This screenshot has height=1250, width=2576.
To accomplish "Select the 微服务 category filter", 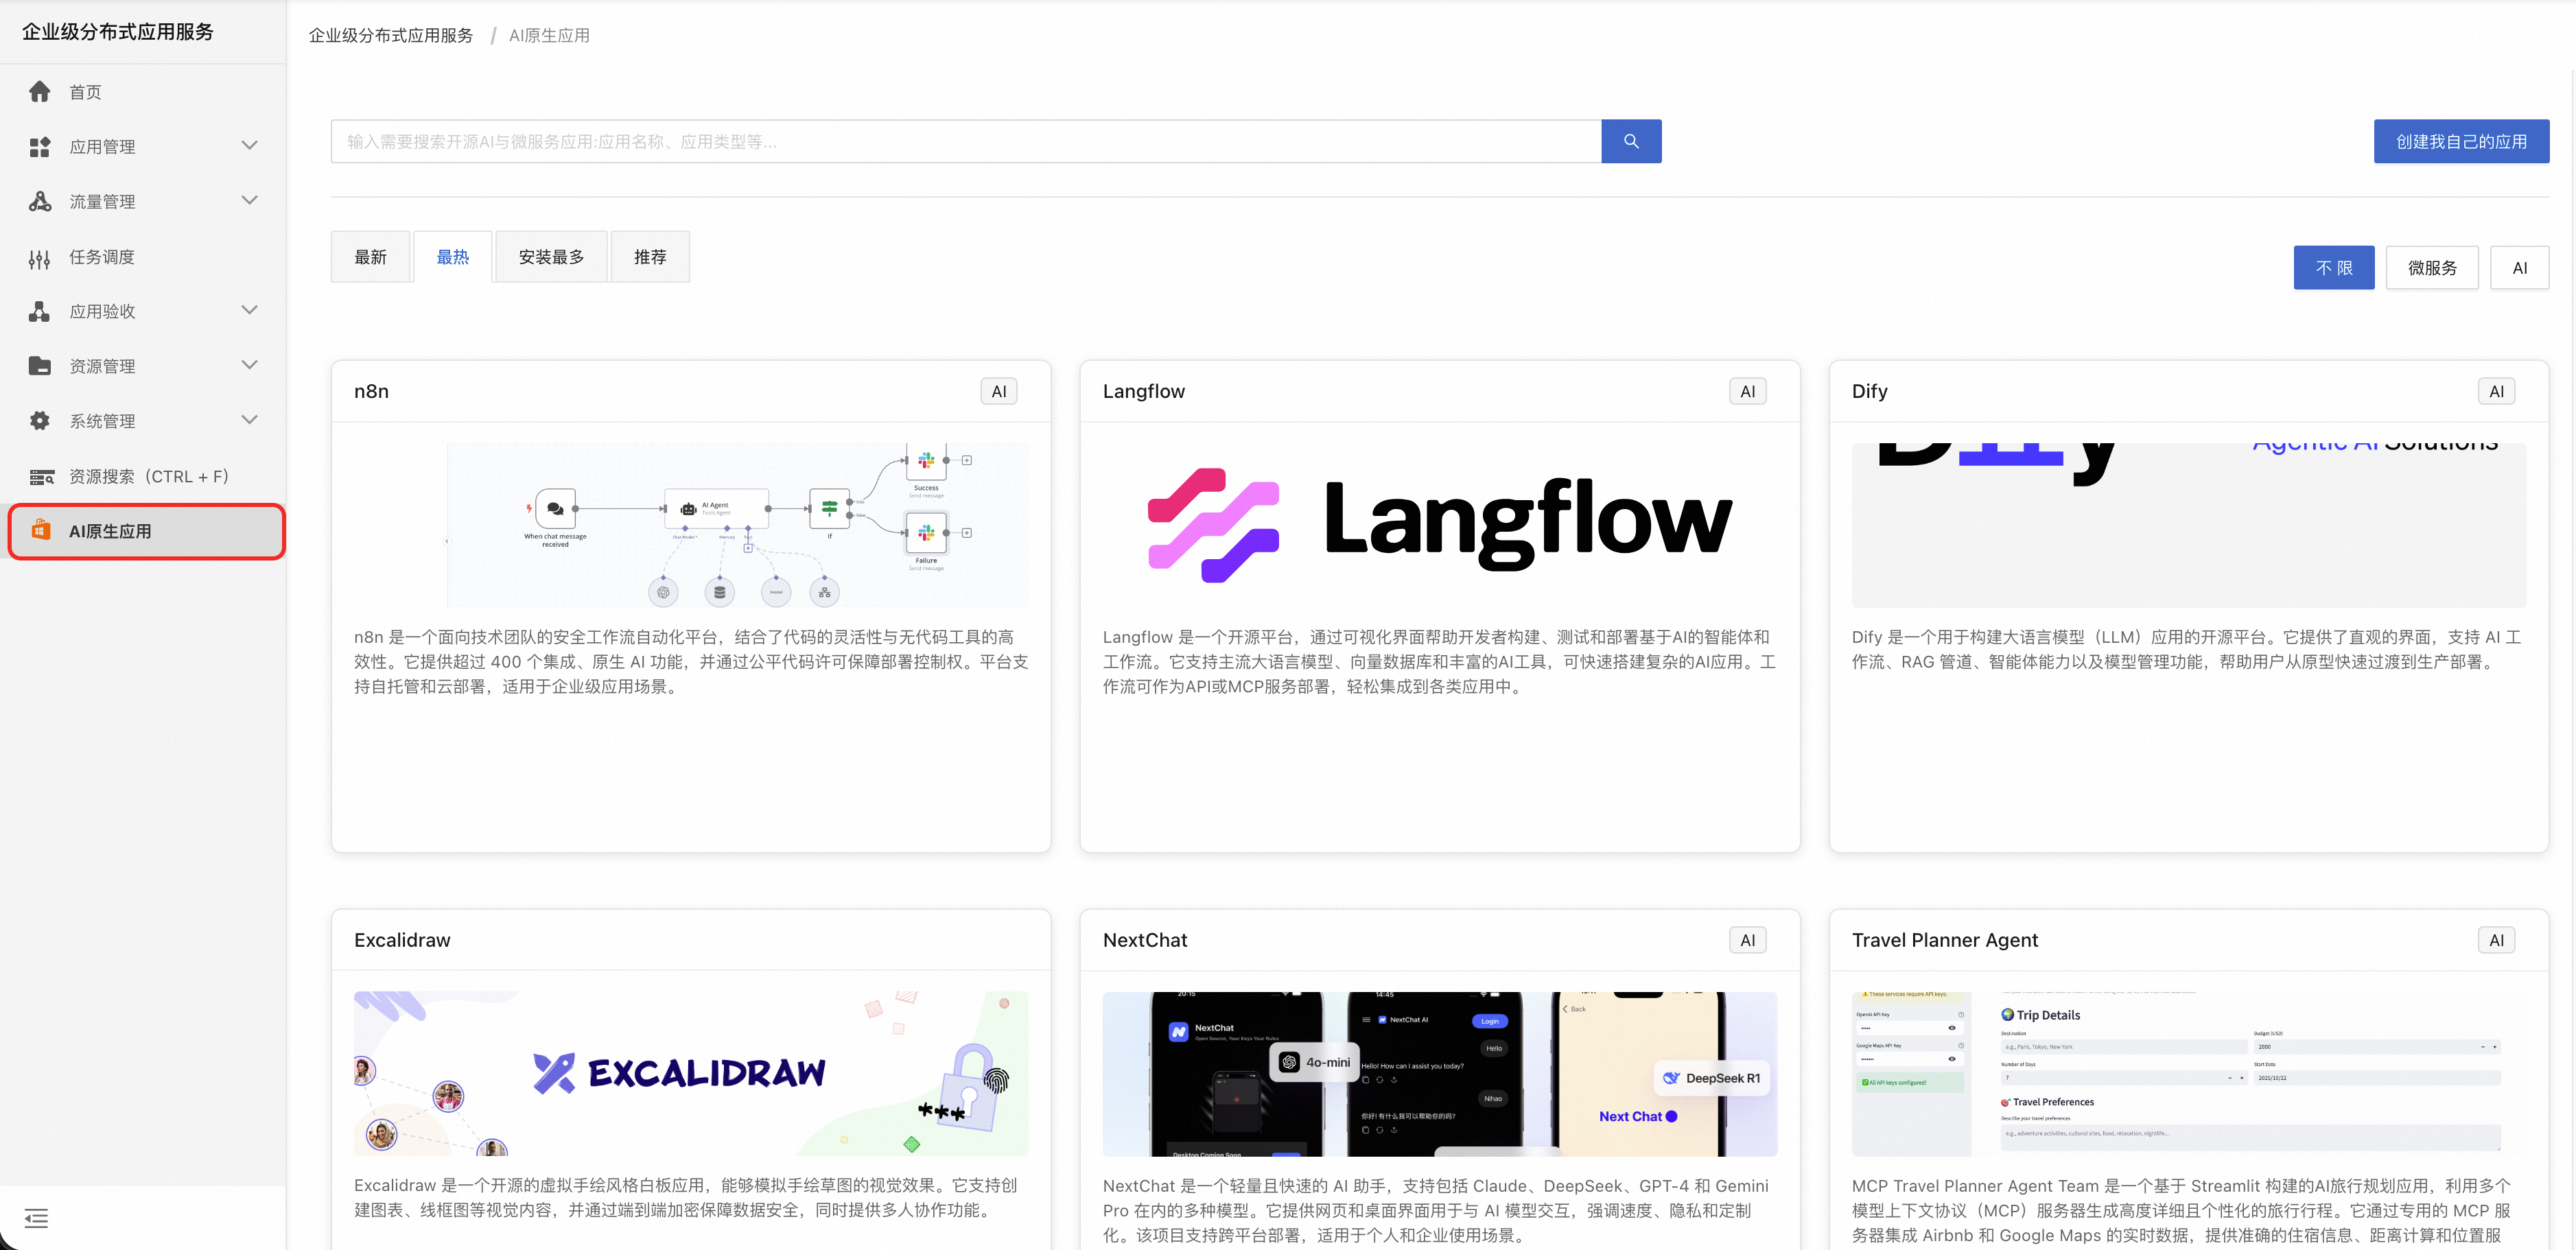I will [2431, 268].
